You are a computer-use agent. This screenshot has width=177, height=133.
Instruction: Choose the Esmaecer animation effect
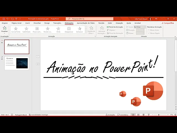[x=79, y=30]
